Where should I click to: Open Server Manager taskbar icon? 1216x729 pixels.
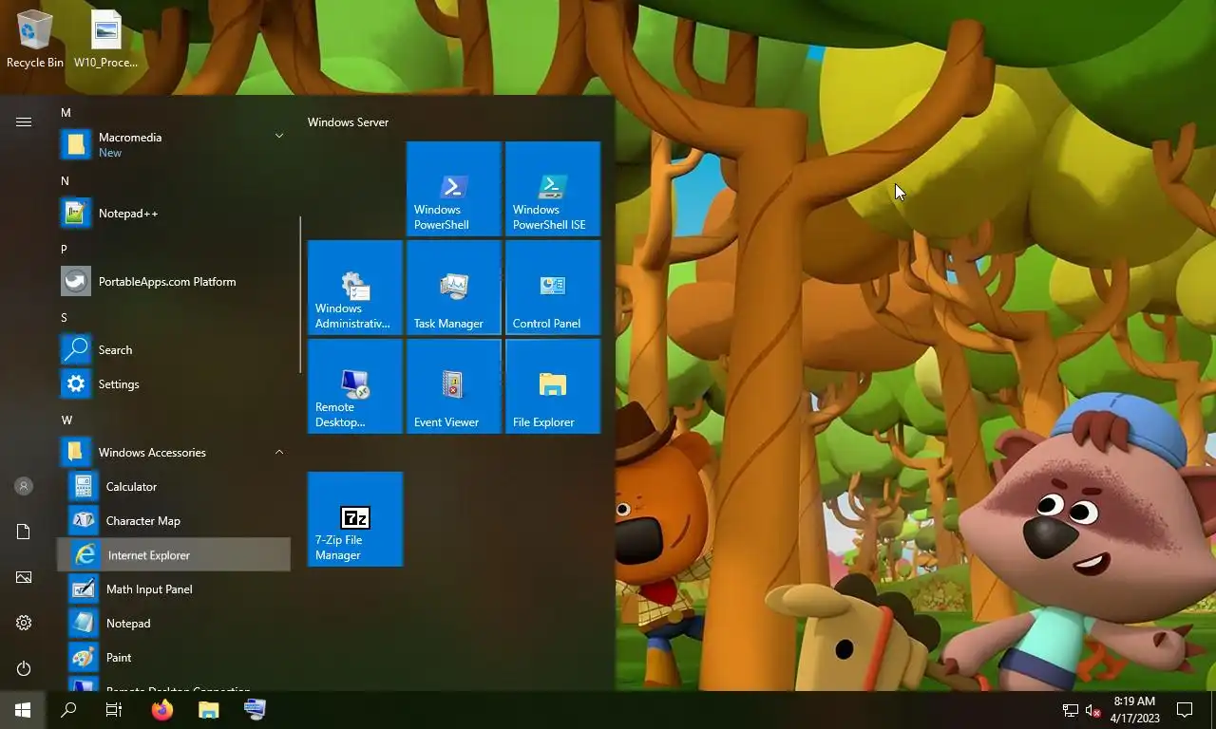(255, 710)
